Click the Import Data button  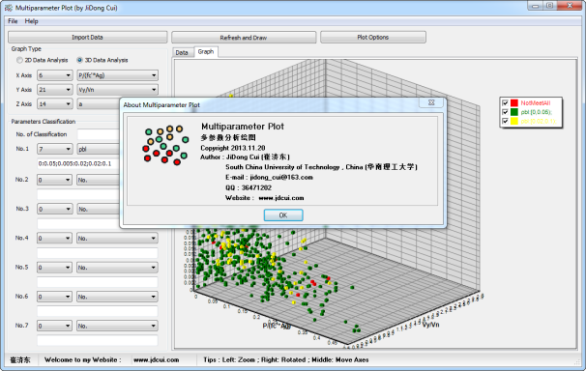click(87, 38)
